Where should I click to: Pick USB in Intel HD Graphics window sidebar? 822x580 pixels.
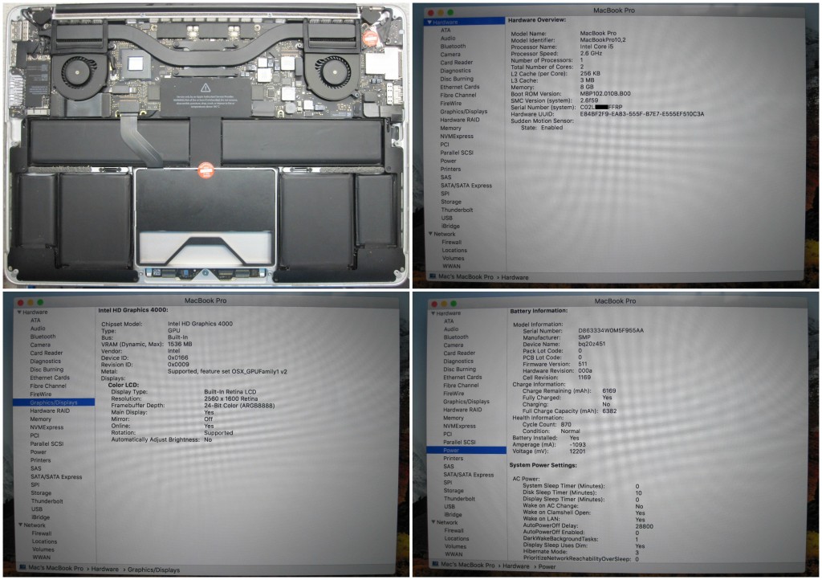(37, 509)
